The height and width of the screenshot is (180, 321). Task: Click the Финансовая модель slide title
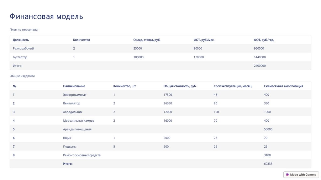tap(46, 16)
